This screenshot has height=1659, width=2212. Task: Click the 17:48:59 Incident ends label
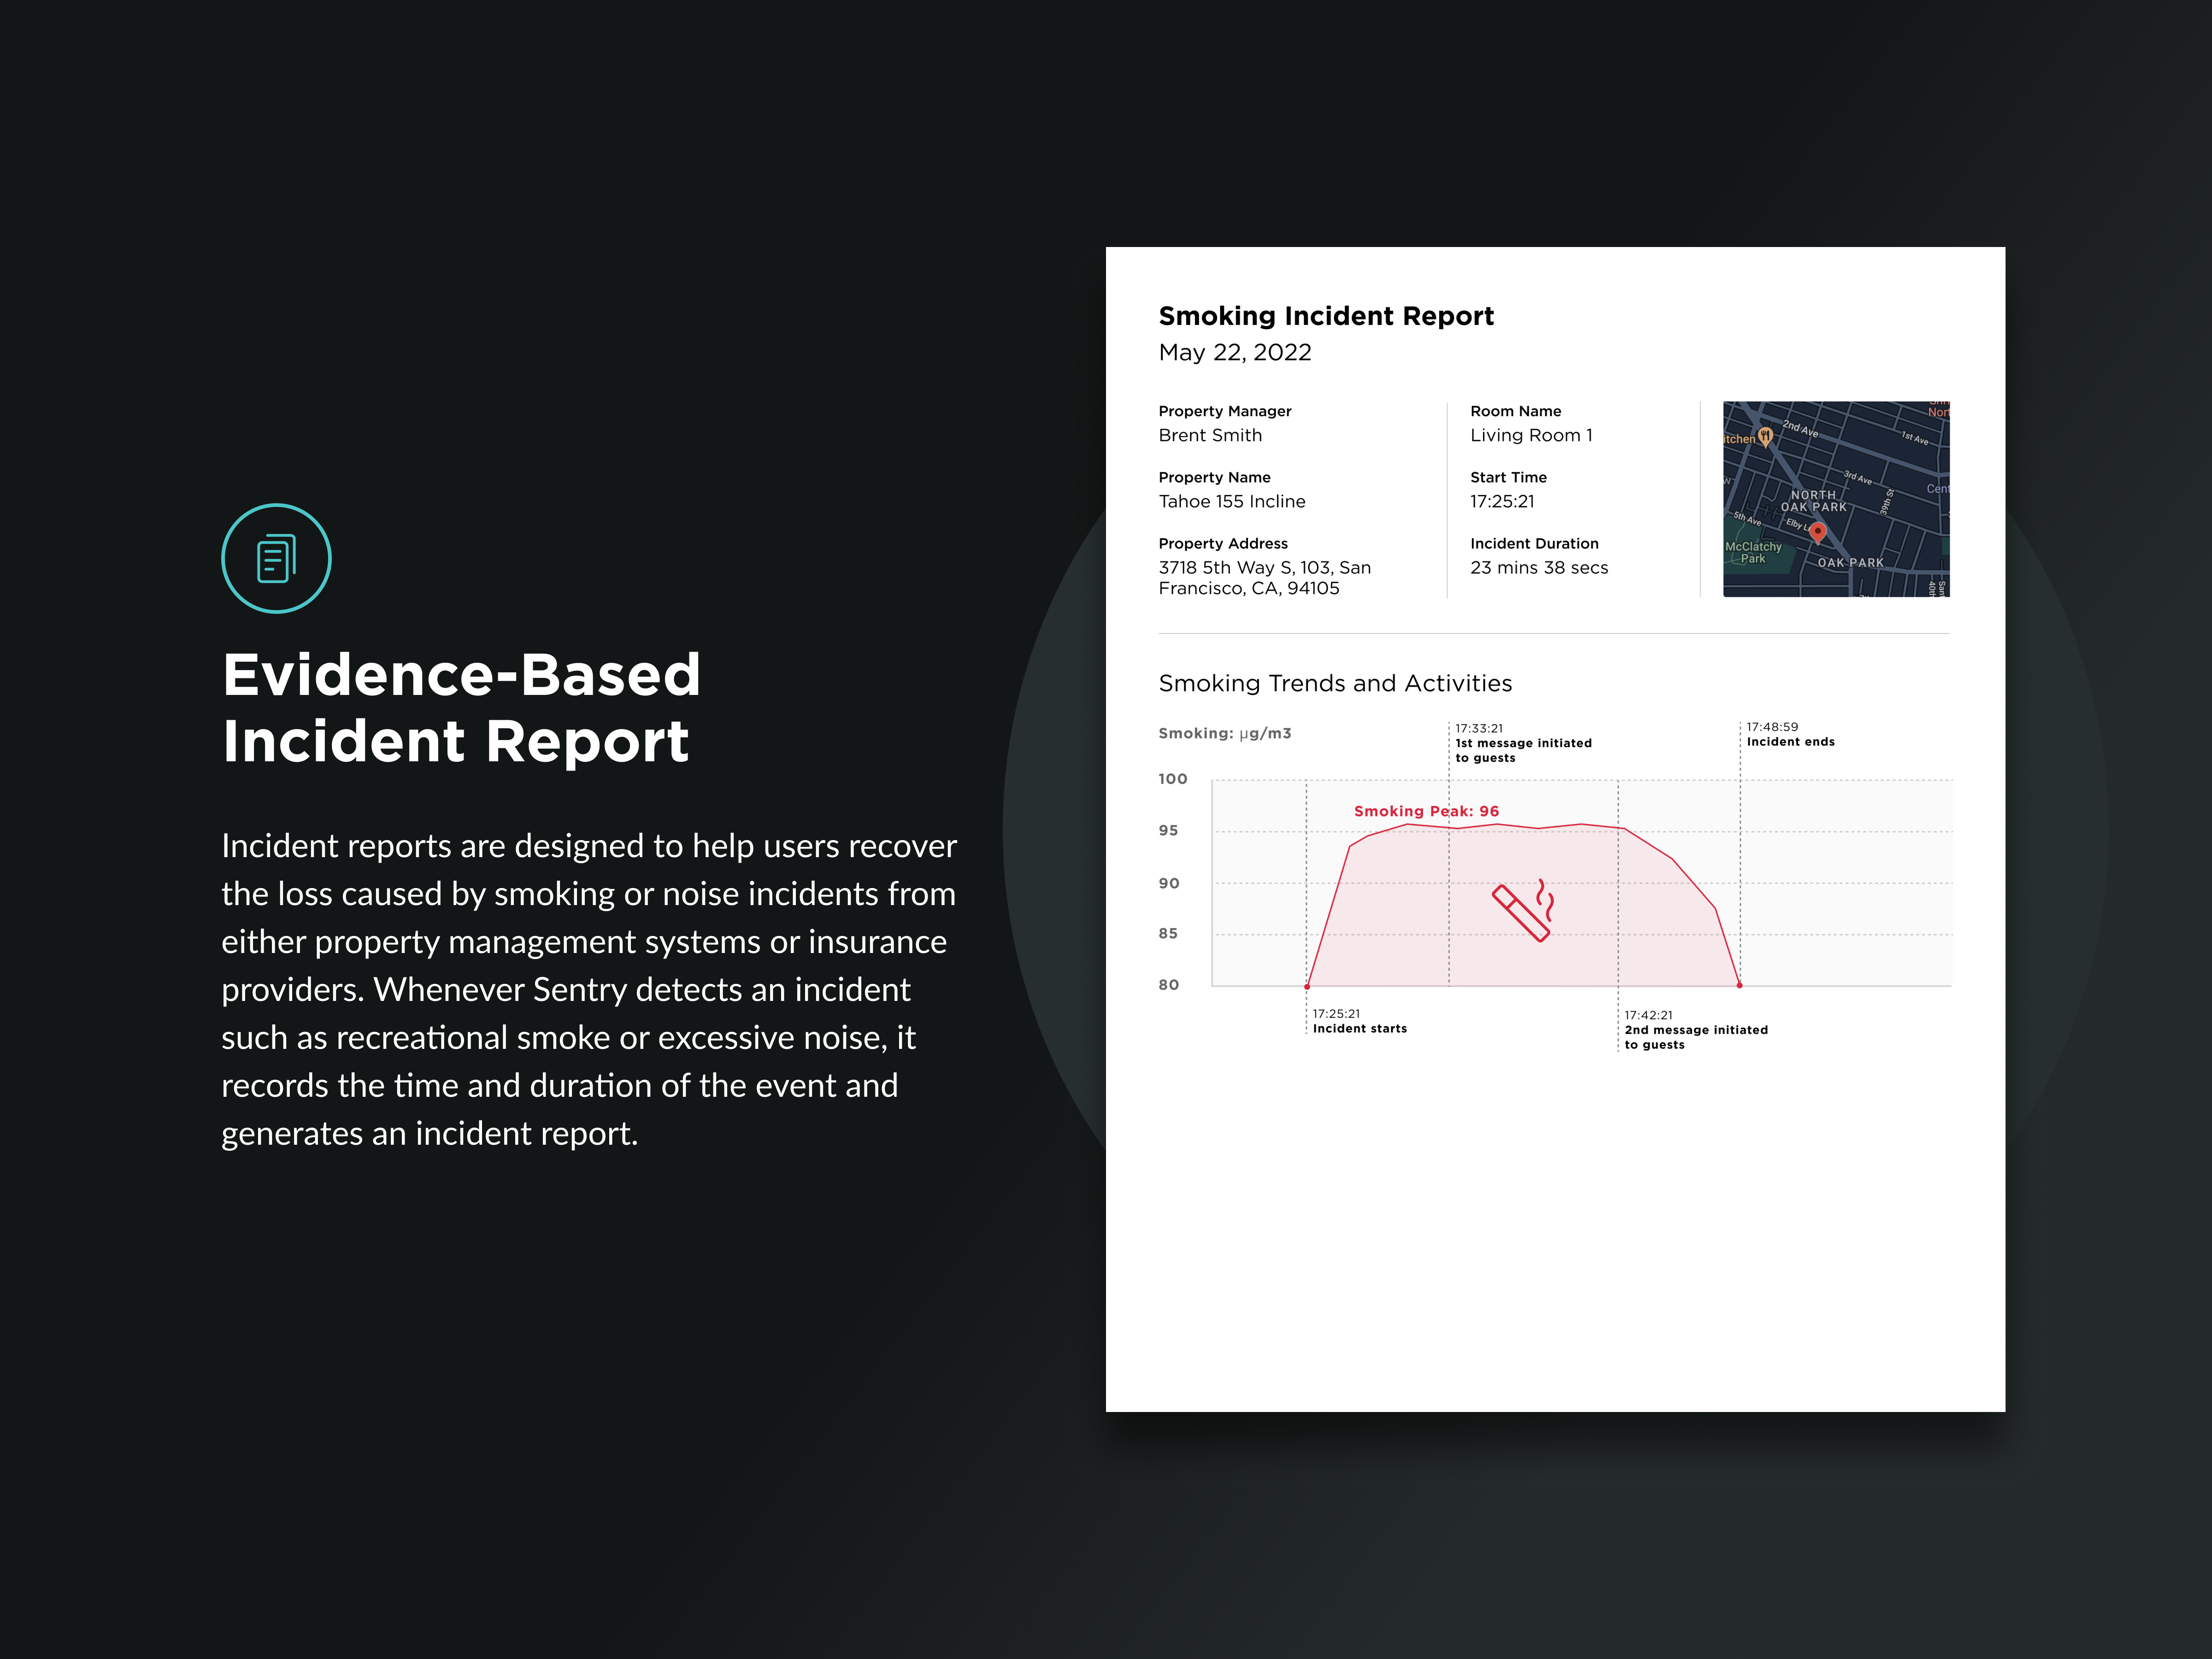click(1790, 734)
